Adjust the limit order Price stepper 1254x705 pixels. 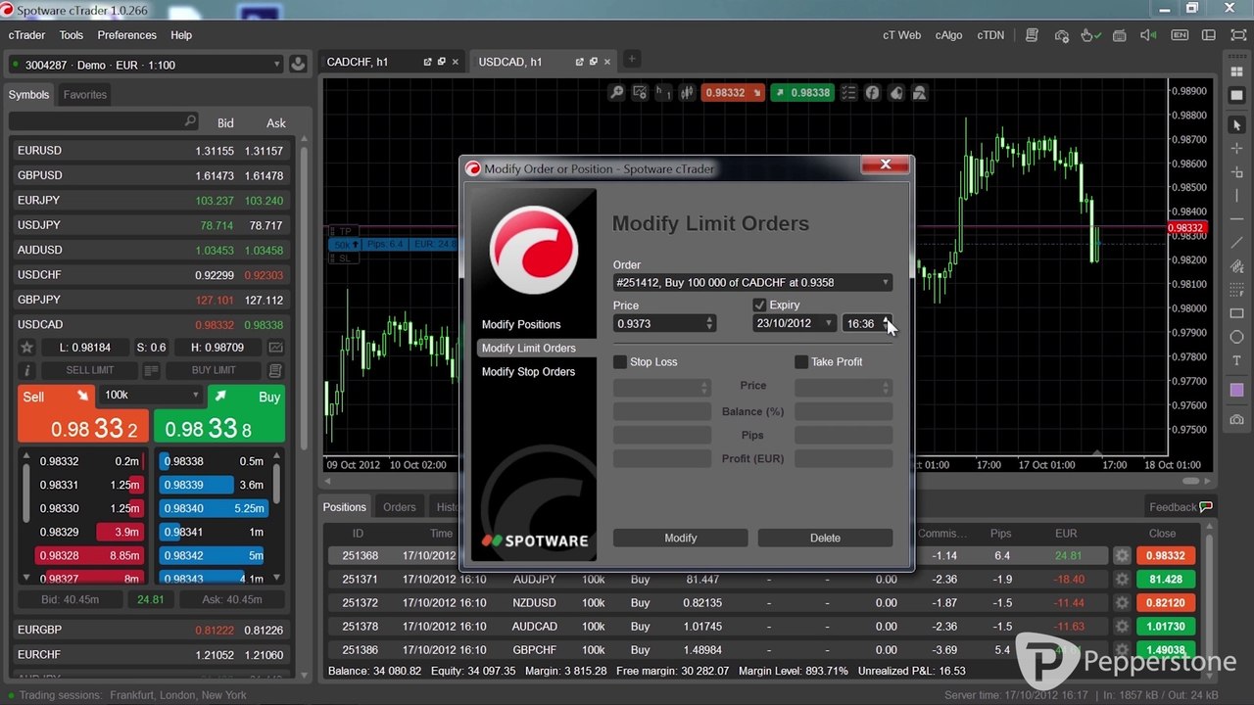pos(710,323)
